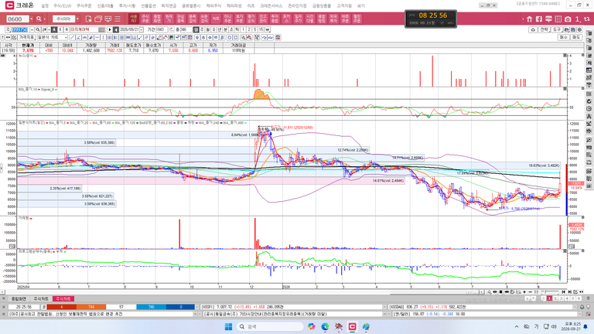Screen dimensions: 594x334
Task: Click the new-screen document icon in red toolbar
Action: pos(88,19)
